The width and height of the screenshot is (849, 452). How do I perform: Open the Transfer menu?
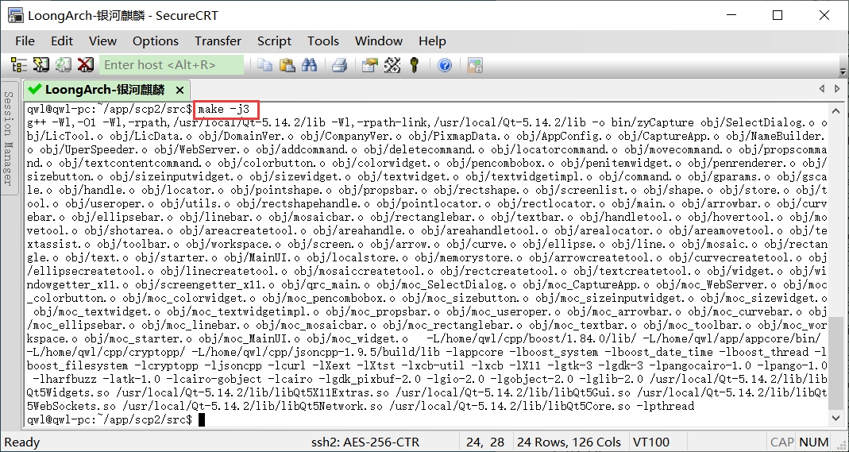coord(218,41)
